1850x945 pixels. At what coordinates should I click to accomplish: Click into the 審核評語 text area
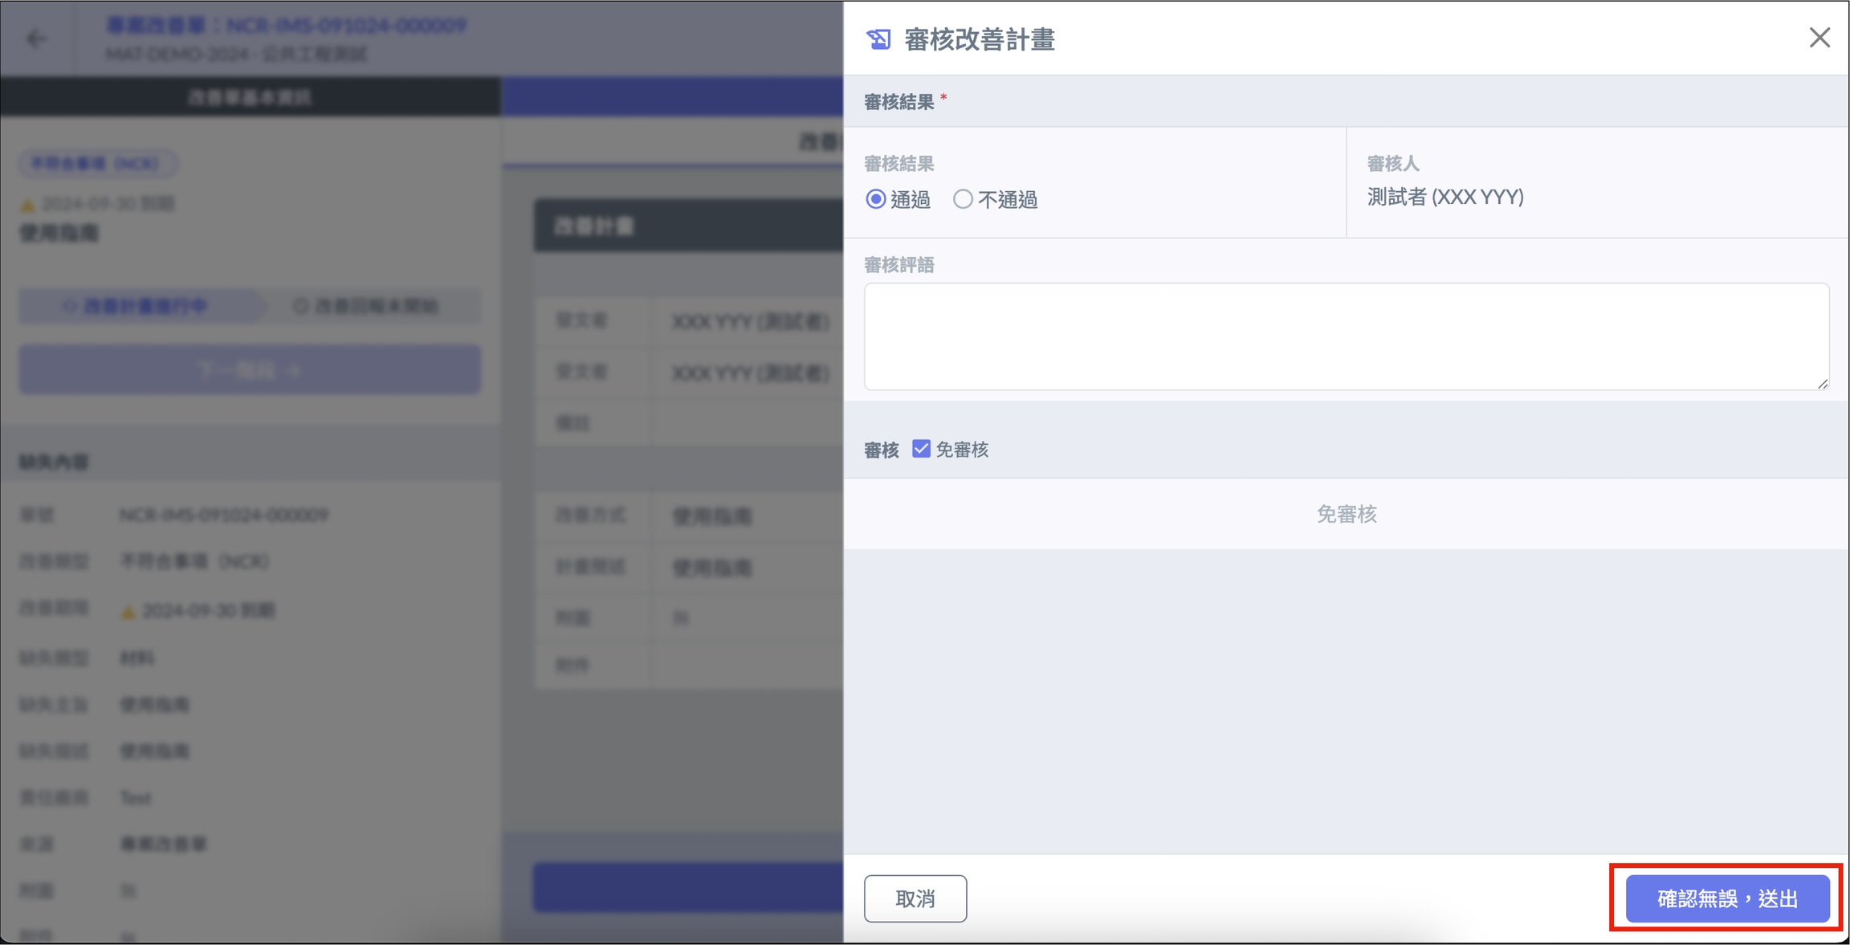[x=1346, y=336]
